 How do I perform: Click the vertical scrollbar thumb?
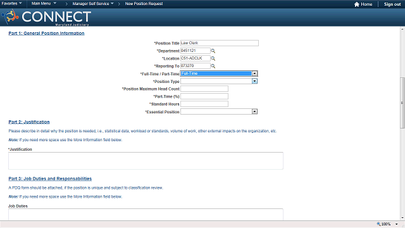point(402,103)
